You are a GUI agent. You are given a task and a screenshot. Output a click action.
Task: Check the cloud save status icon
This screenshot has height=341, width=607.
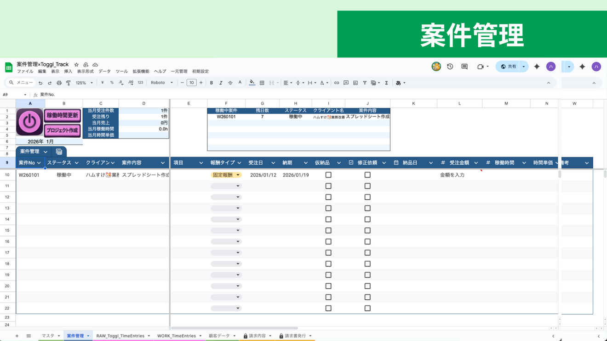[x=95, y=65]
